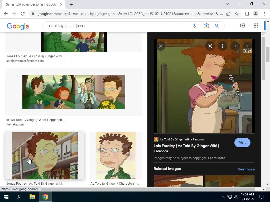The image size is (270, 202).
Task: Open the first related image thumbnail
Action: click(x=179, y=181)
